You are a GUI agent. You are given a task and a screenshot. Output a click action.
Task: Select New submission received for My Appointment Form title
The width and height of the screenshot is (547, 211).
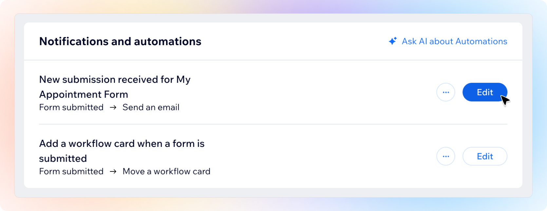click(x=115, y=87)
